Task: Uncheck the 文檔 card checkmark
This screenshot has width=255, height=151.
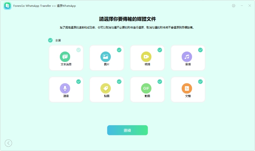Action: (x=200, y=82)
